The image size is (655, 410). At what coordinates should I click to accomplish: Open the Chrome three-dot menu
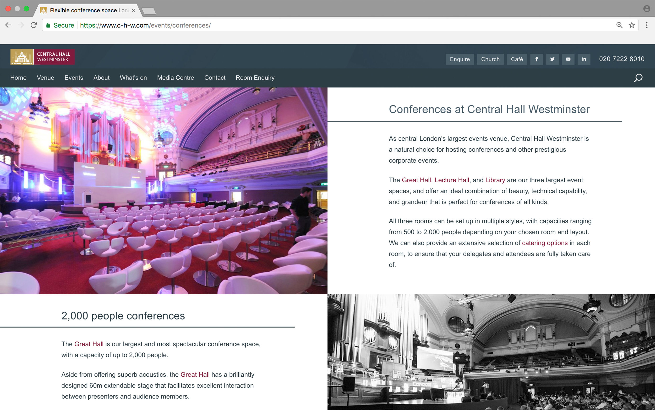[647, 25]
